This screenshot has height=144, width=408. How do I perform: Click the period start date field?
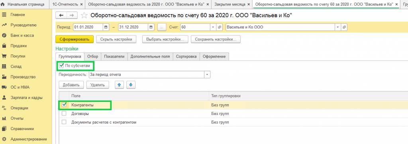88,27
